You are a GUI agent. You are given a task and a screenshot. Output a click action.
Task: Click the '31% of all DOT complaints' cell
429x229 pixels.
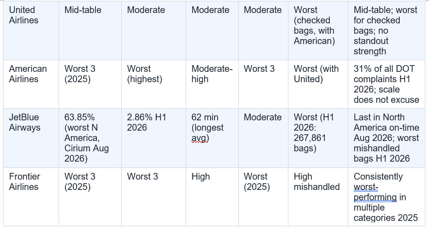click(386, 84)
